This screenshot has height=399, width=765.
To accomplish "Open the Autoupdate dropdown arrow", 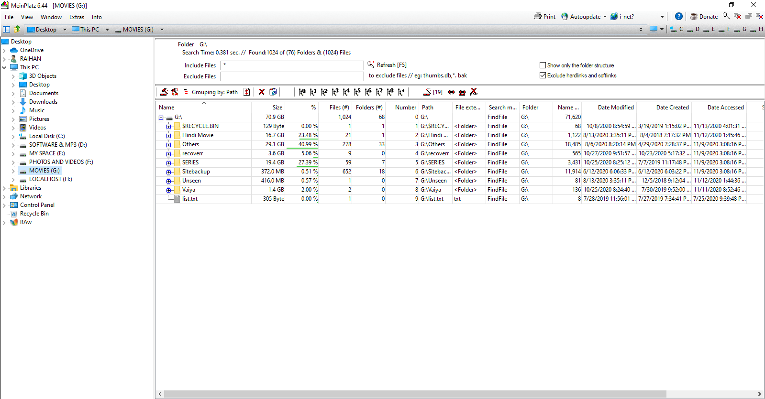I will [605, 17].
